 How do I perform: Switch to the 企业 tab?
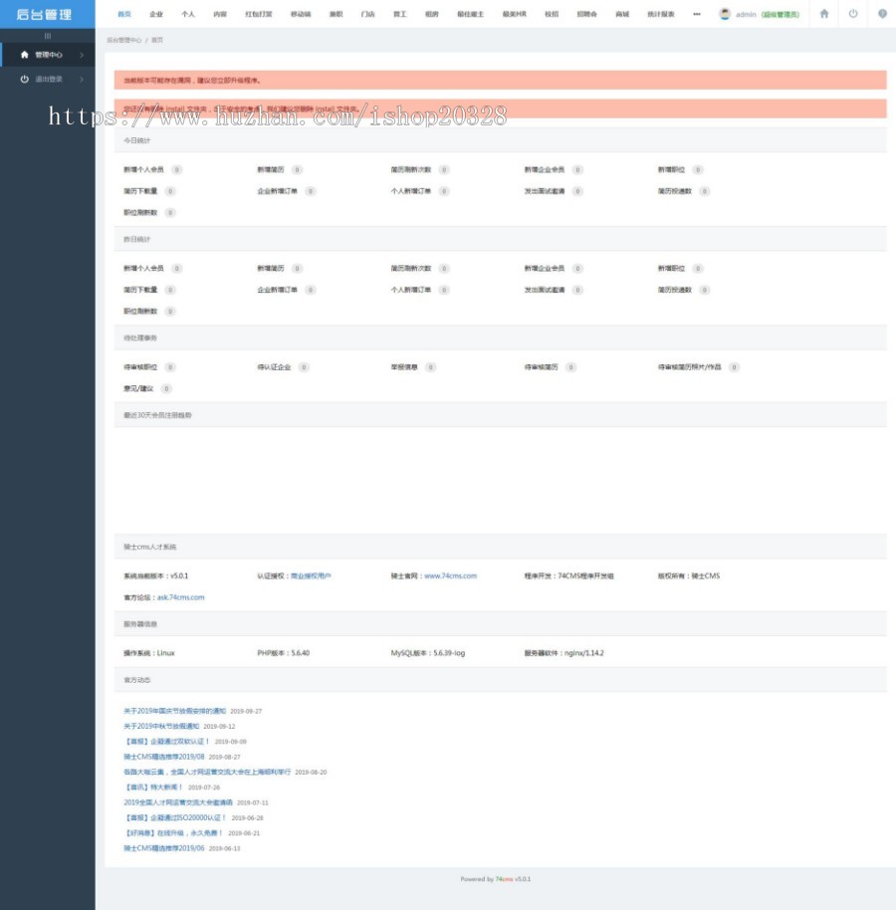pyautogui.click(x=156, y=15)
